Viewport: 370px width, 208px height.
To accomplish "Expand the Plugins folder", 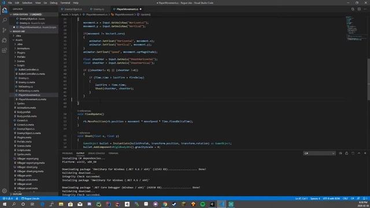I will (34, 53).
